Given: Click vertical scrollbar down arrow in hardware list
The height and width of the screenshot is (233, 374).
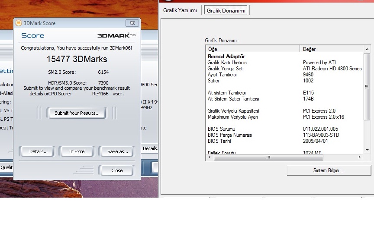Looking at the screenshot, I should (367, 150).
